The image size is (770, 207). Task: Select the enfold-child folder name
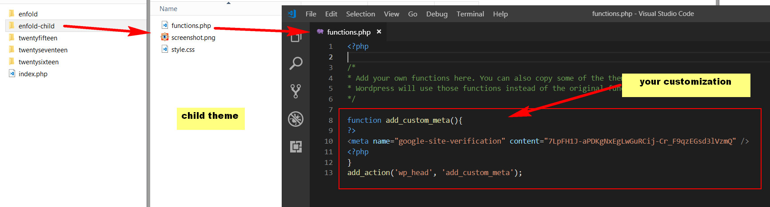36,26
